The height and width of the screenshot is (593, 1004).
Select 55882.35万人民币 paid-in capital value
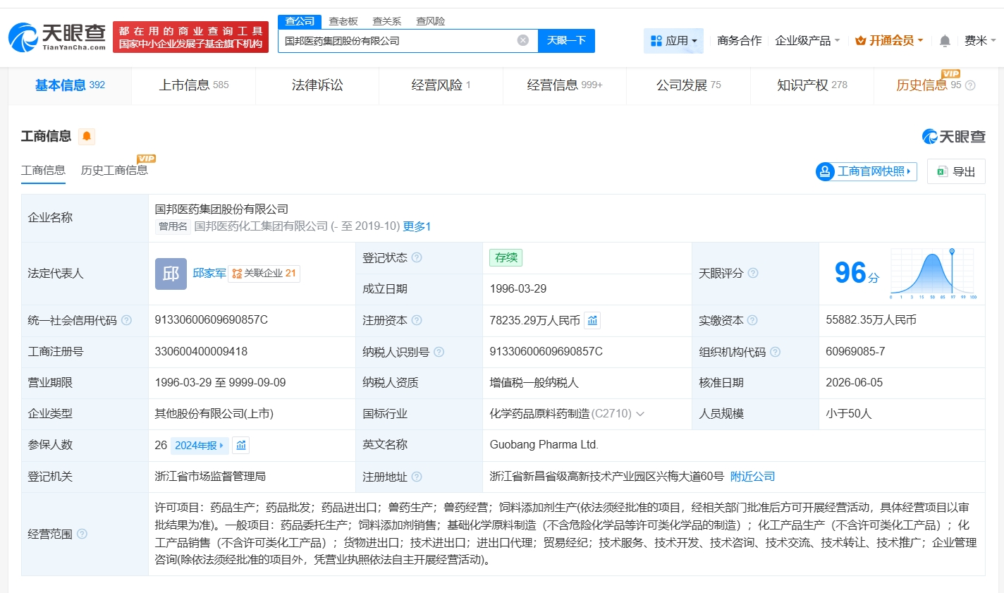coord(871,320)
